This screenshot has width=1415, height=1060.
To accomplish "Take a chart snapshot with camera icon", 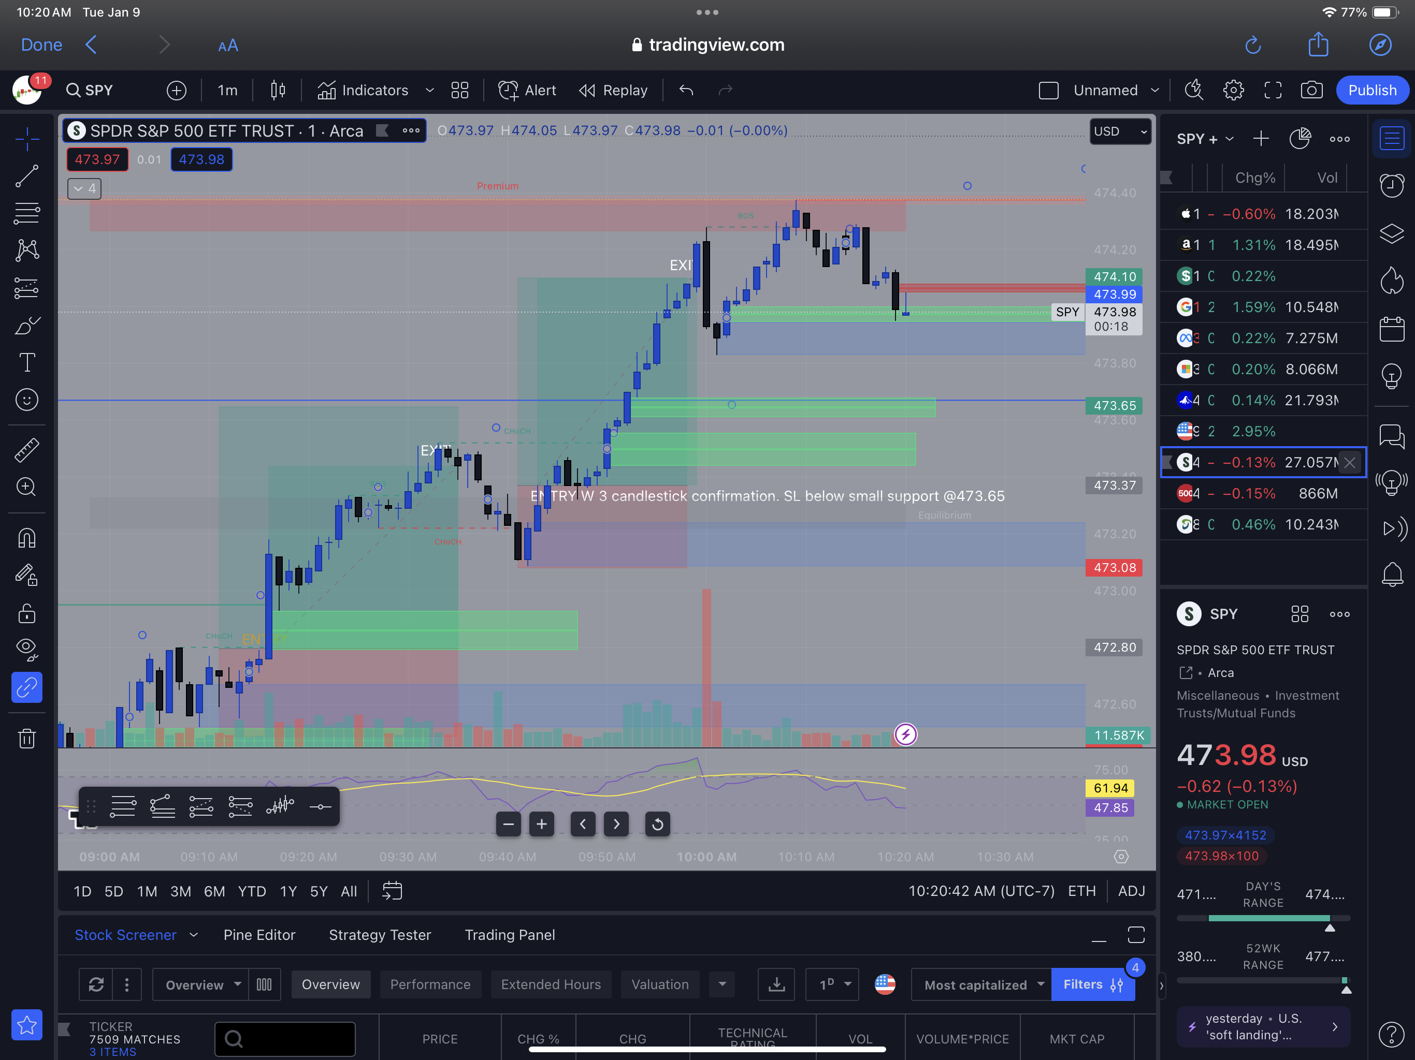I will [x=1311, y=90].
